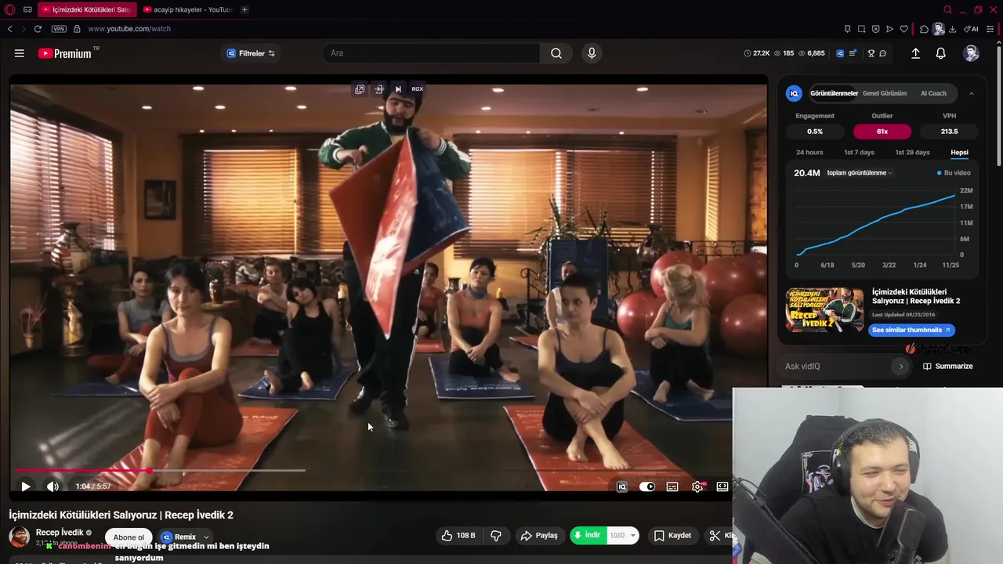
Task: Open YouTube account avatar menu
Action: 972,53
